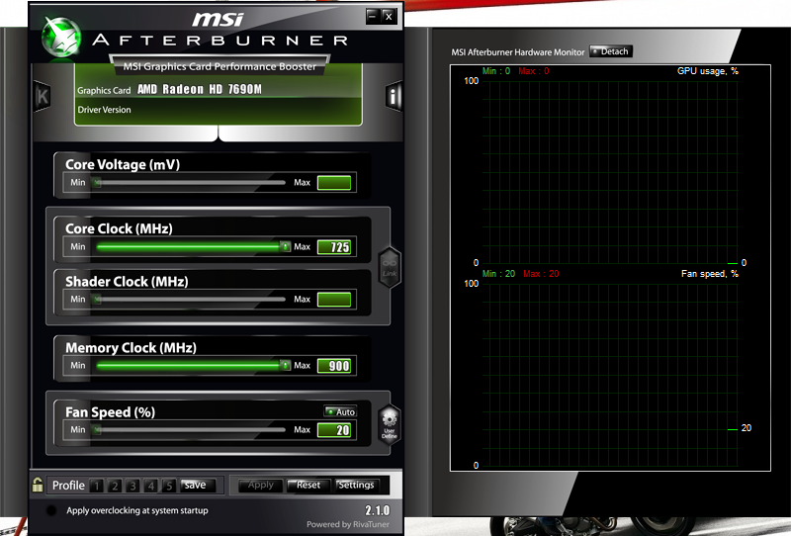This screenshot has width=791, height=536.
Task: Click the Core Voltage (mV) label
Action: point(123,164)
